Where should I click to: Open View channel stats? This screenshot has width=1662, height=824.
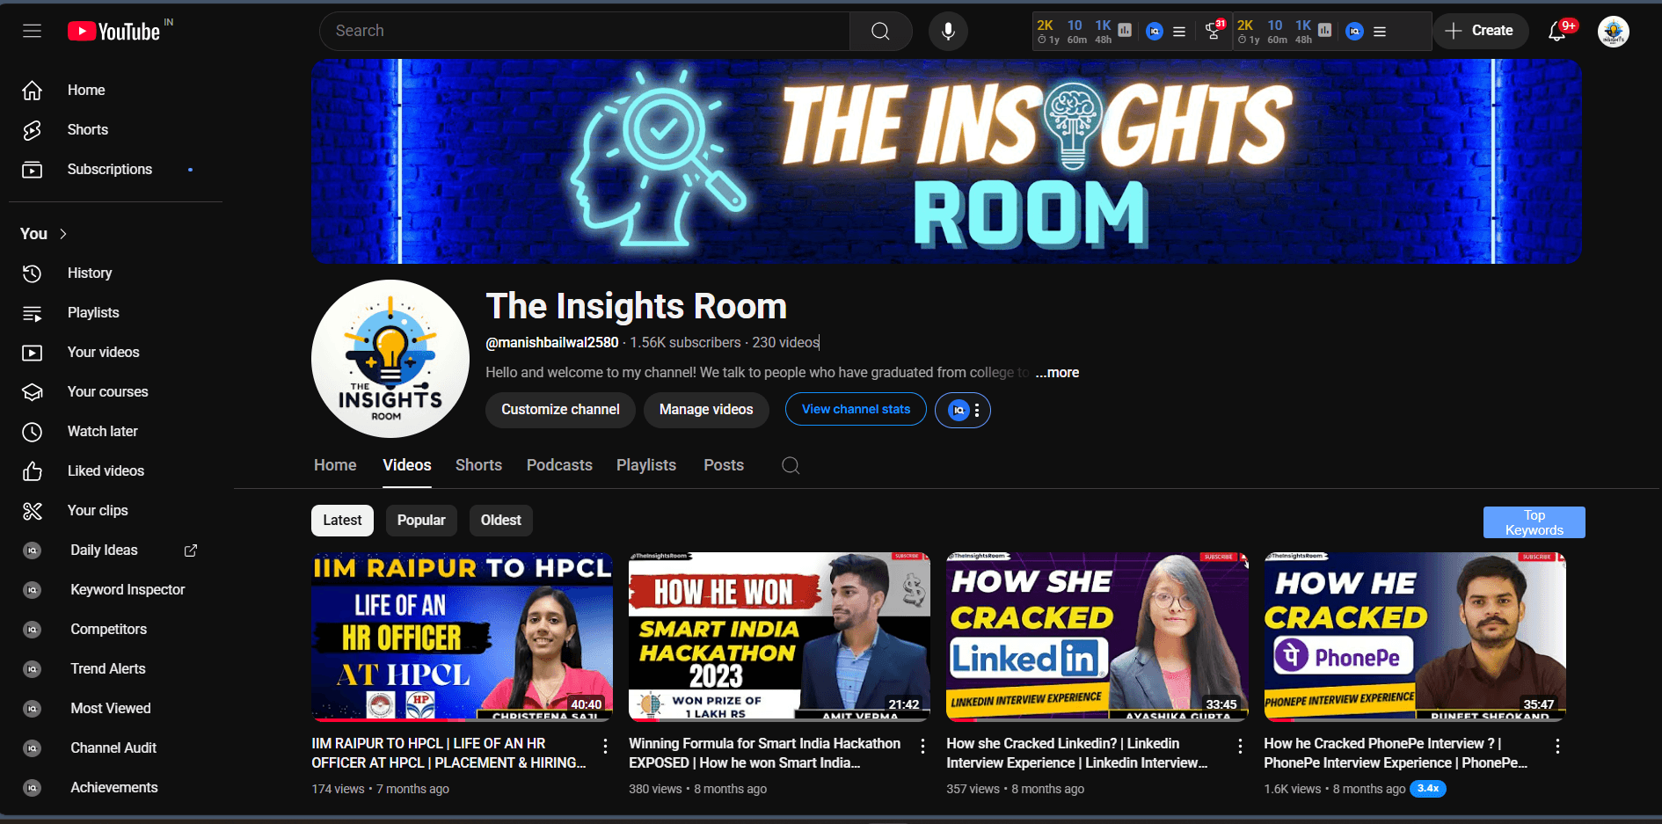click(x=855, y=409)
